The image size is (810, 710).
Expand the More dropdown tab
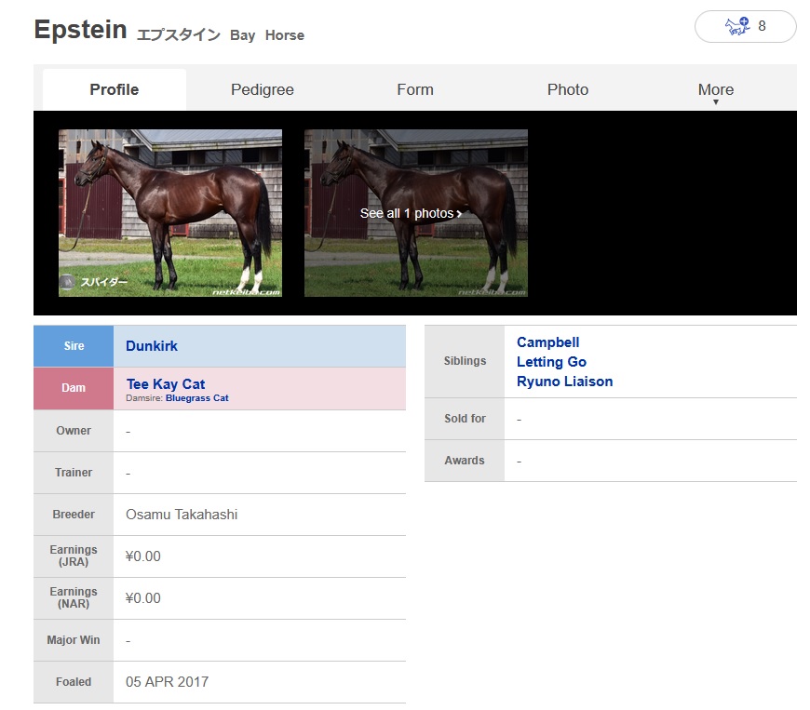tap(715, 90)
